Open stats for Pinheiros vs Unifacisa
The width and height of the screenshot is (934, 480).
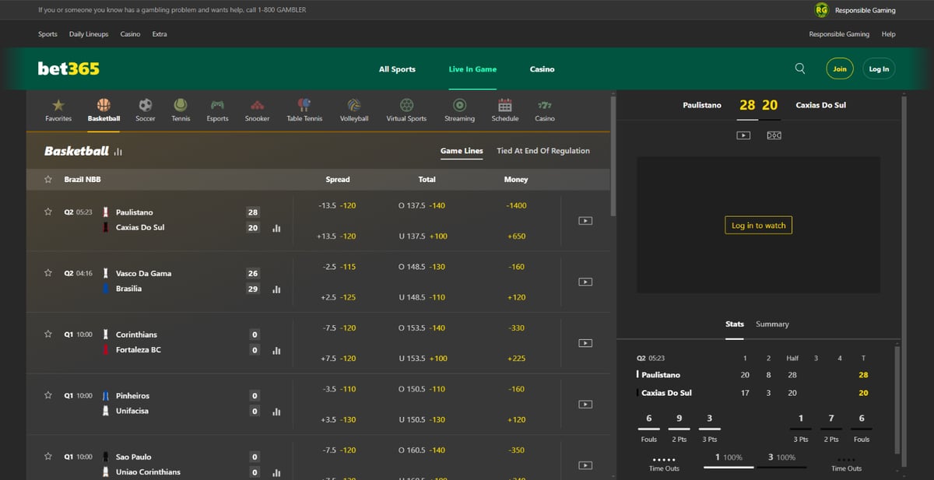pyautogui.click(x=276, y=412)
